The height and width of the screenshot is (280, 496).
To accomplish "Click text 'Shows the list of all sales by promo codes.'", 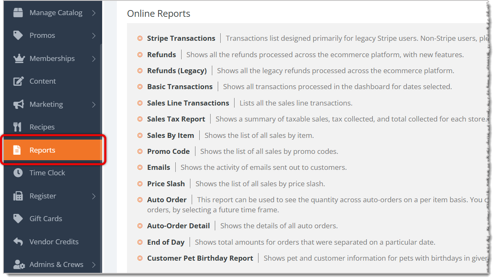I will (269, 151).
